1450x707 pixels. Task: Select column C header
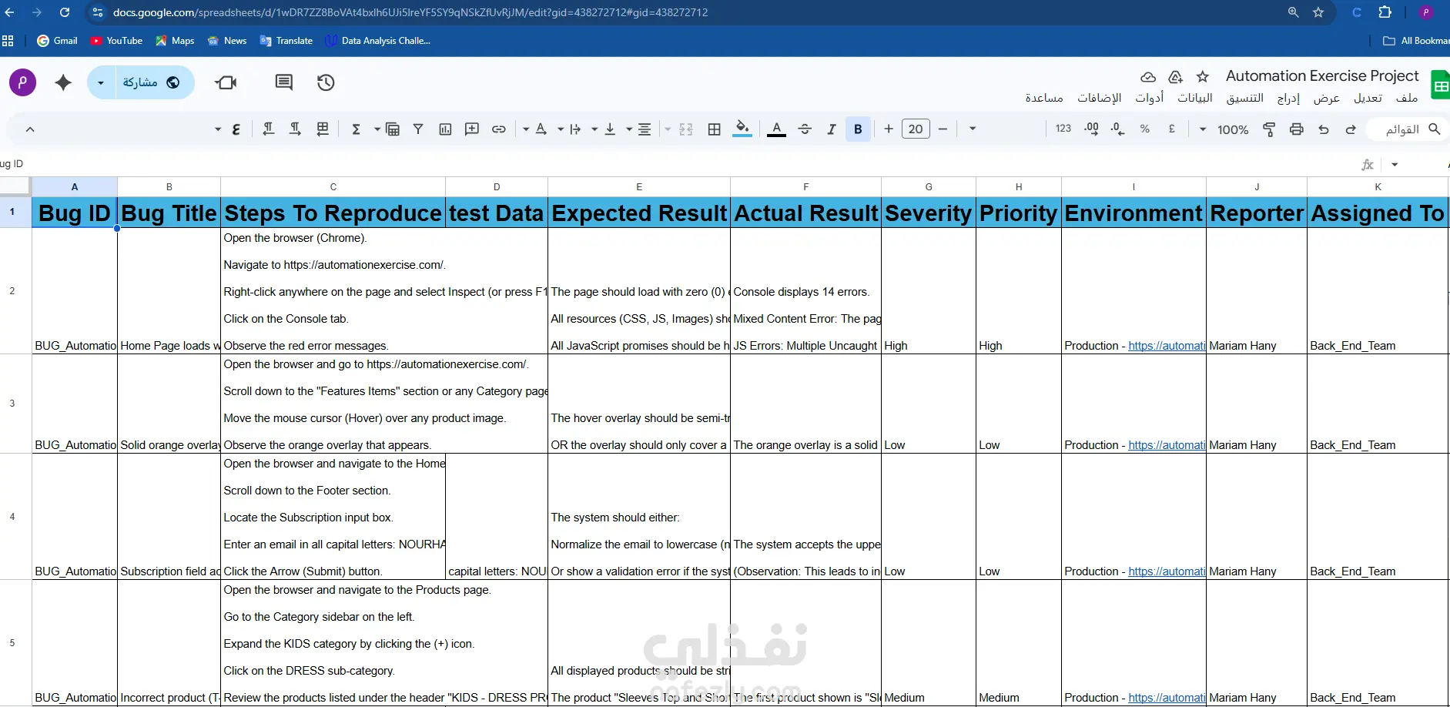click(333, 186)
